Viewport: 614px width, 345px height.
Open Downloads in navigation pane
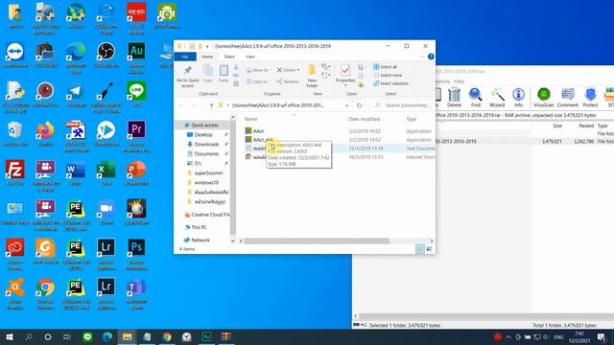(206, 144)
